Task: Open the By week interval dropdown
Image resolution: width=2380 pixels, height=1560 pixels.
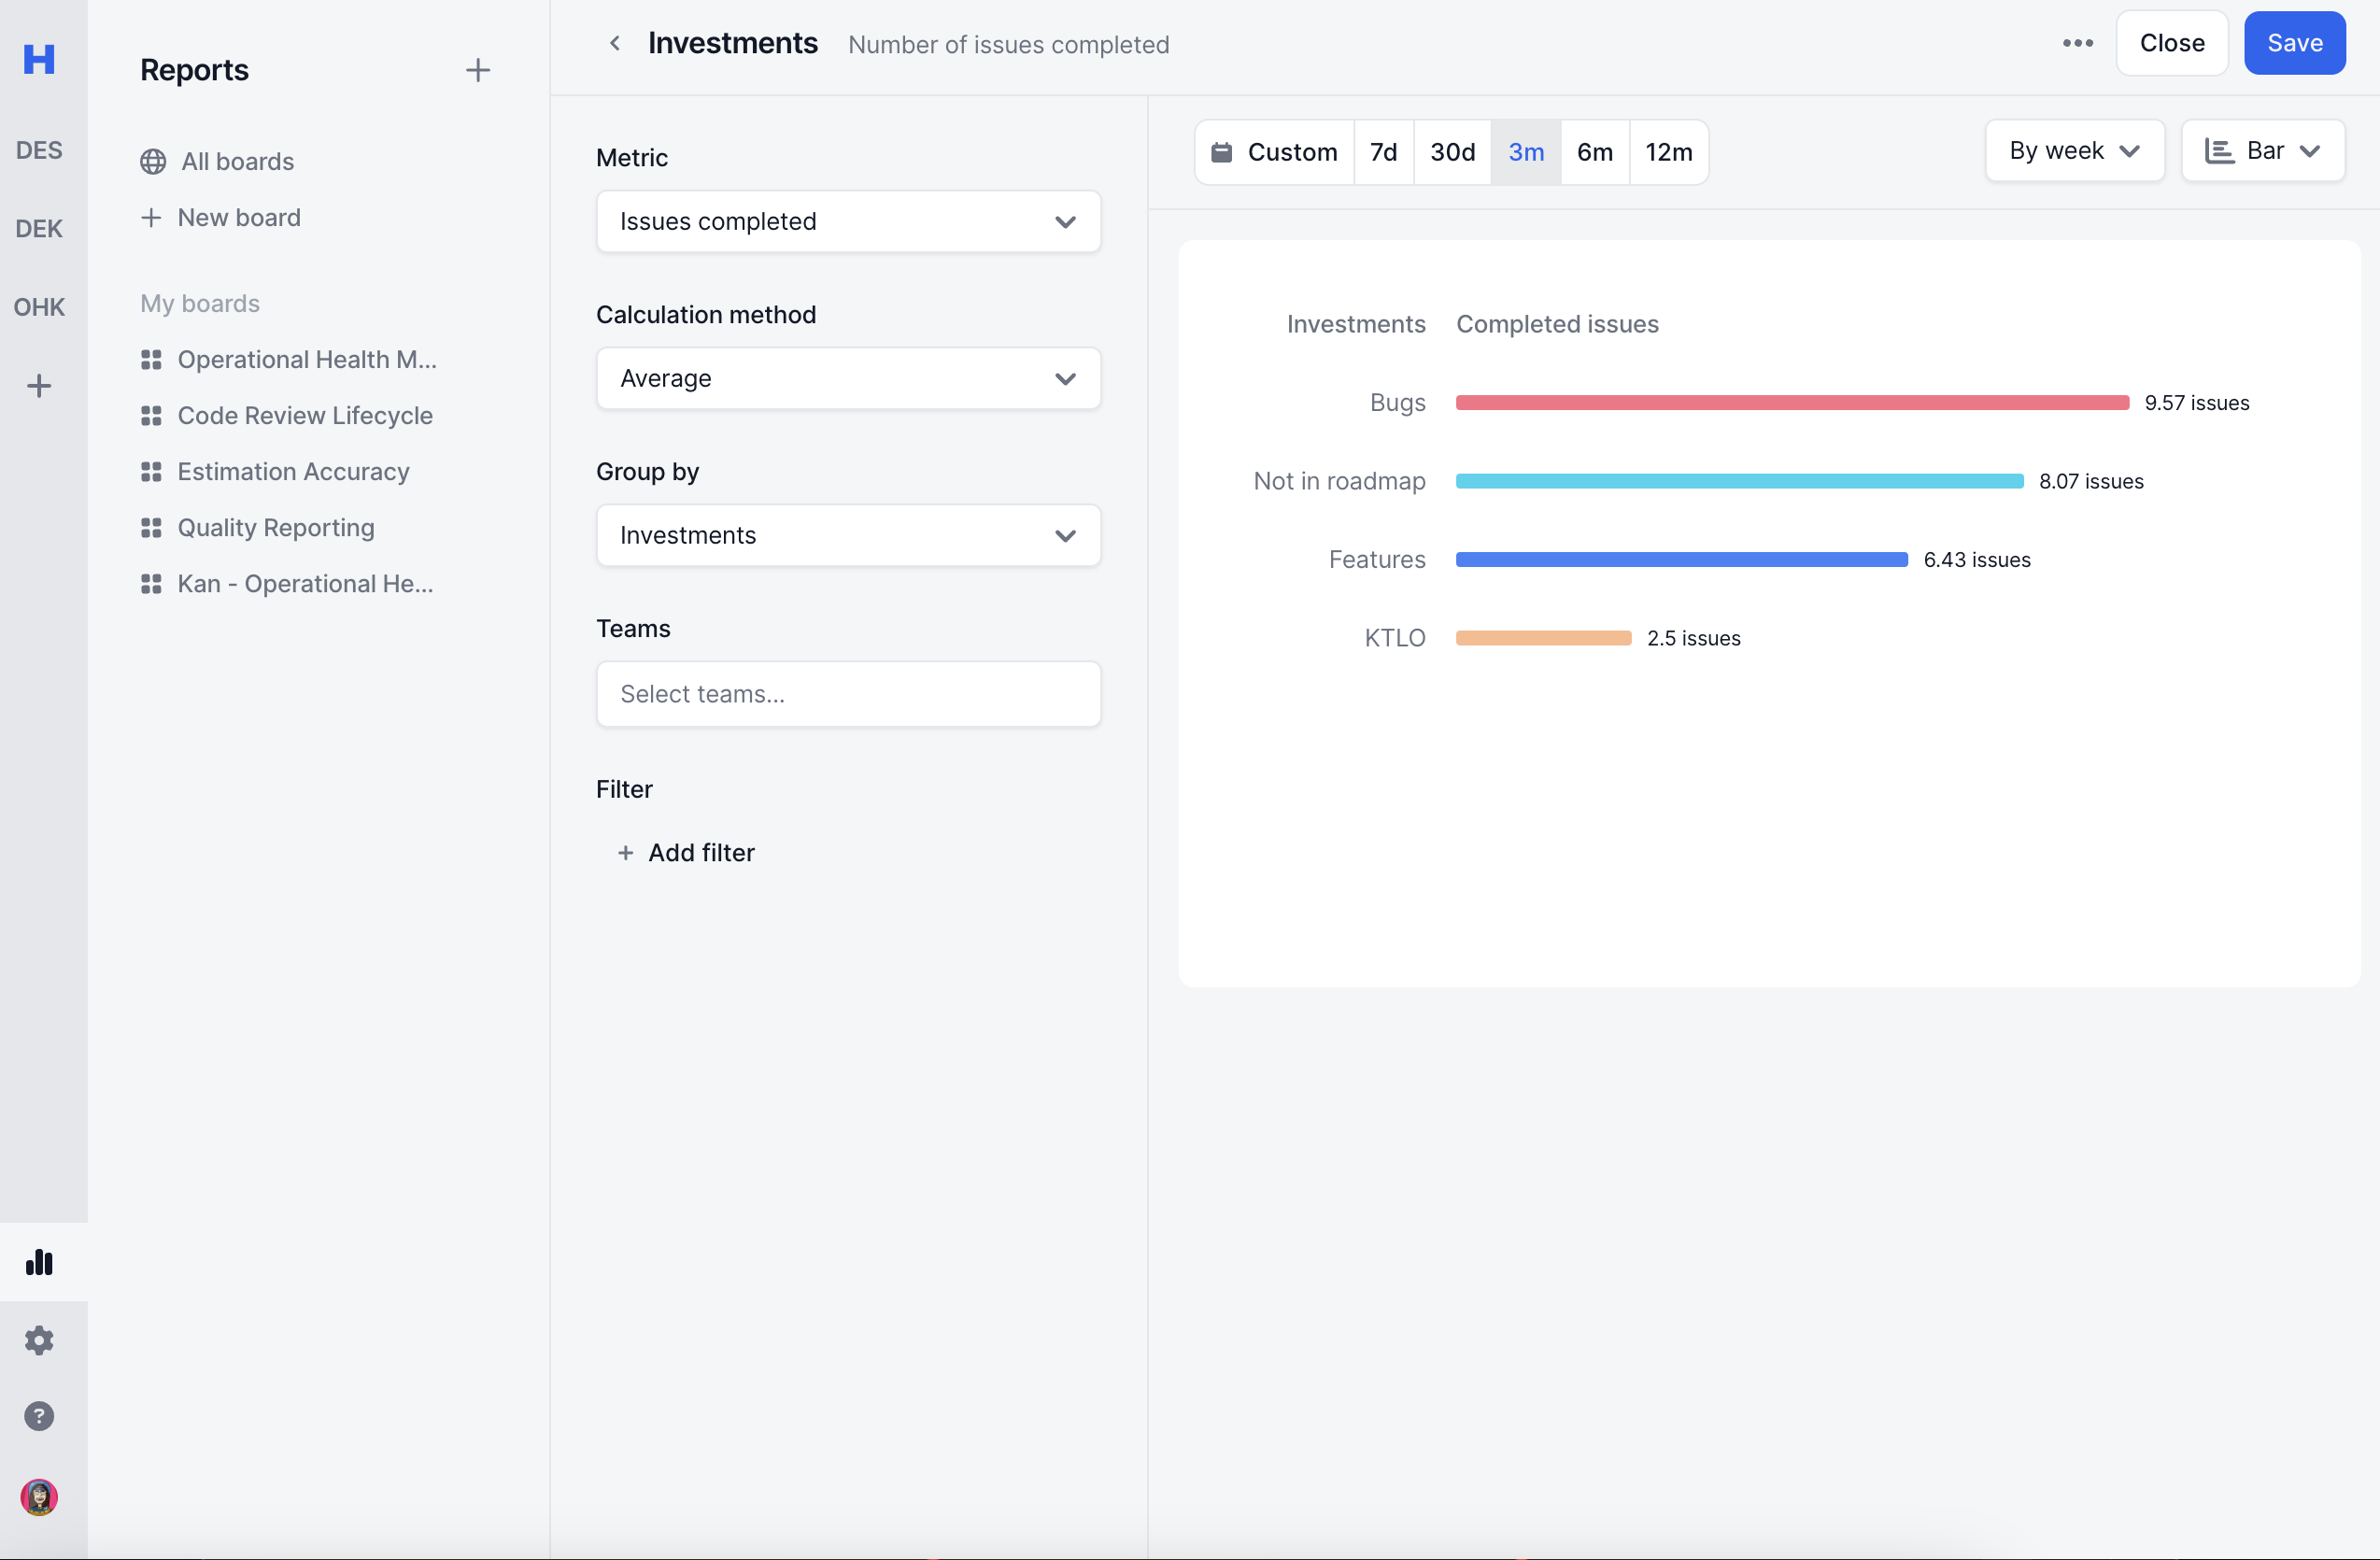Action: [x=2074, y=151]
